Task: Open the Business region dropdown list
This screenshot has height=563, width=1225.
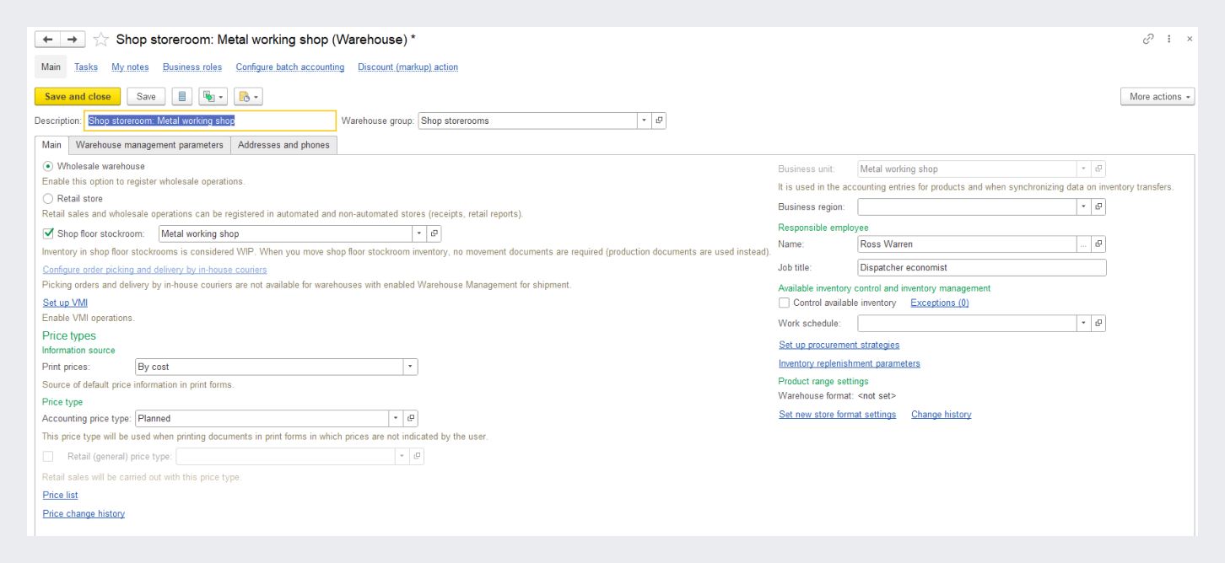Action: coord(1083,206)
